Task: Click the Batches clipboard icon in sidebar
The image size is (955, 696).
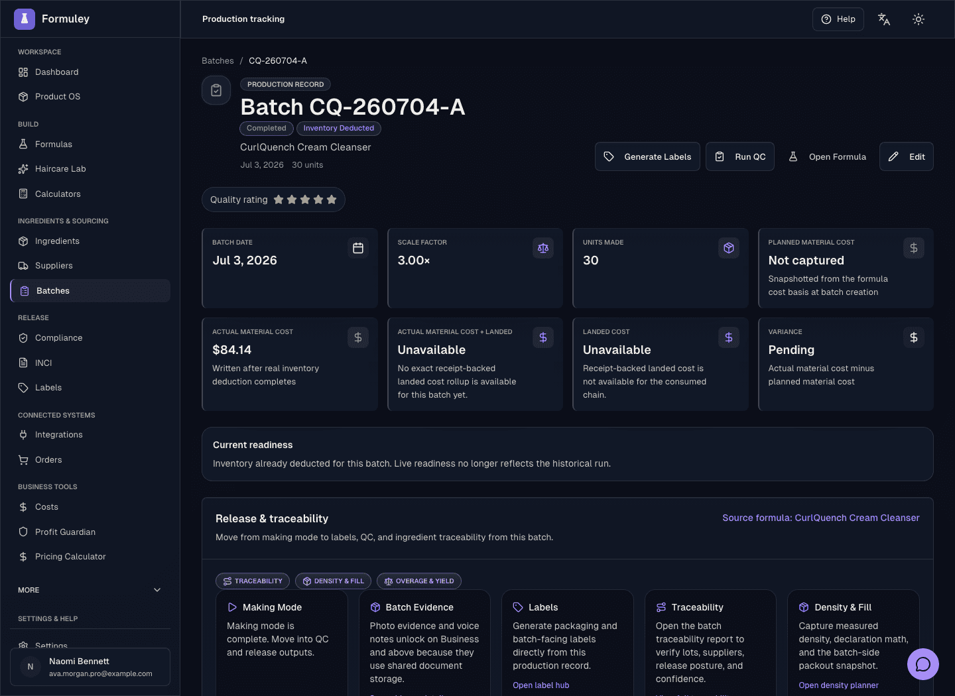Action: click(25, 291)
